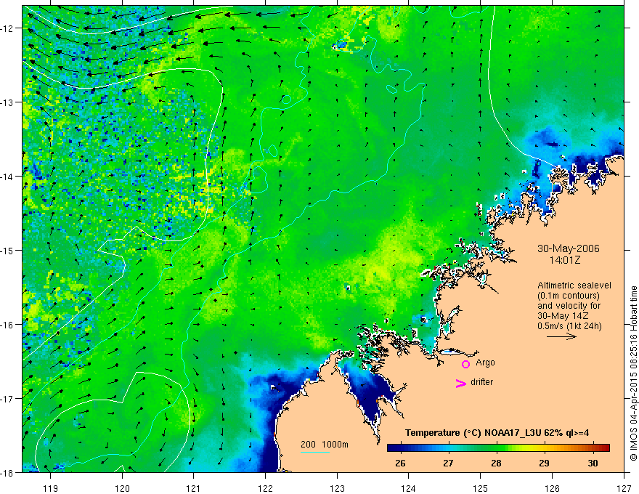Click the latitude axis label '-15'
Image resolution: width=639 pixels, height=494 pixels.
(7, 250)
